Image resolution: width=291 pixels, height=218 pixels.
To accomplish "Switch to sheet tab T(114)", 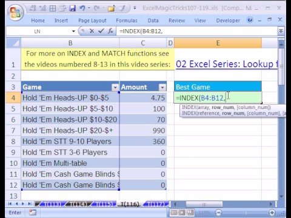I will 78,204.
